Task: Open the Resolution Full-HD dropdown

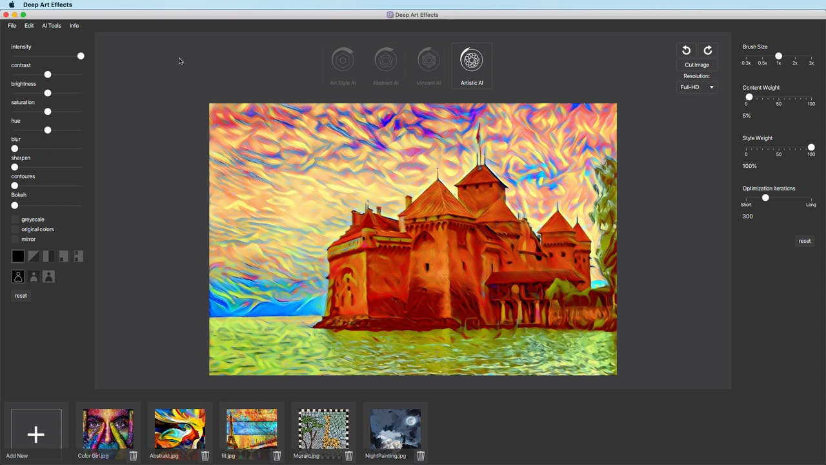Action: pos(697,87)
